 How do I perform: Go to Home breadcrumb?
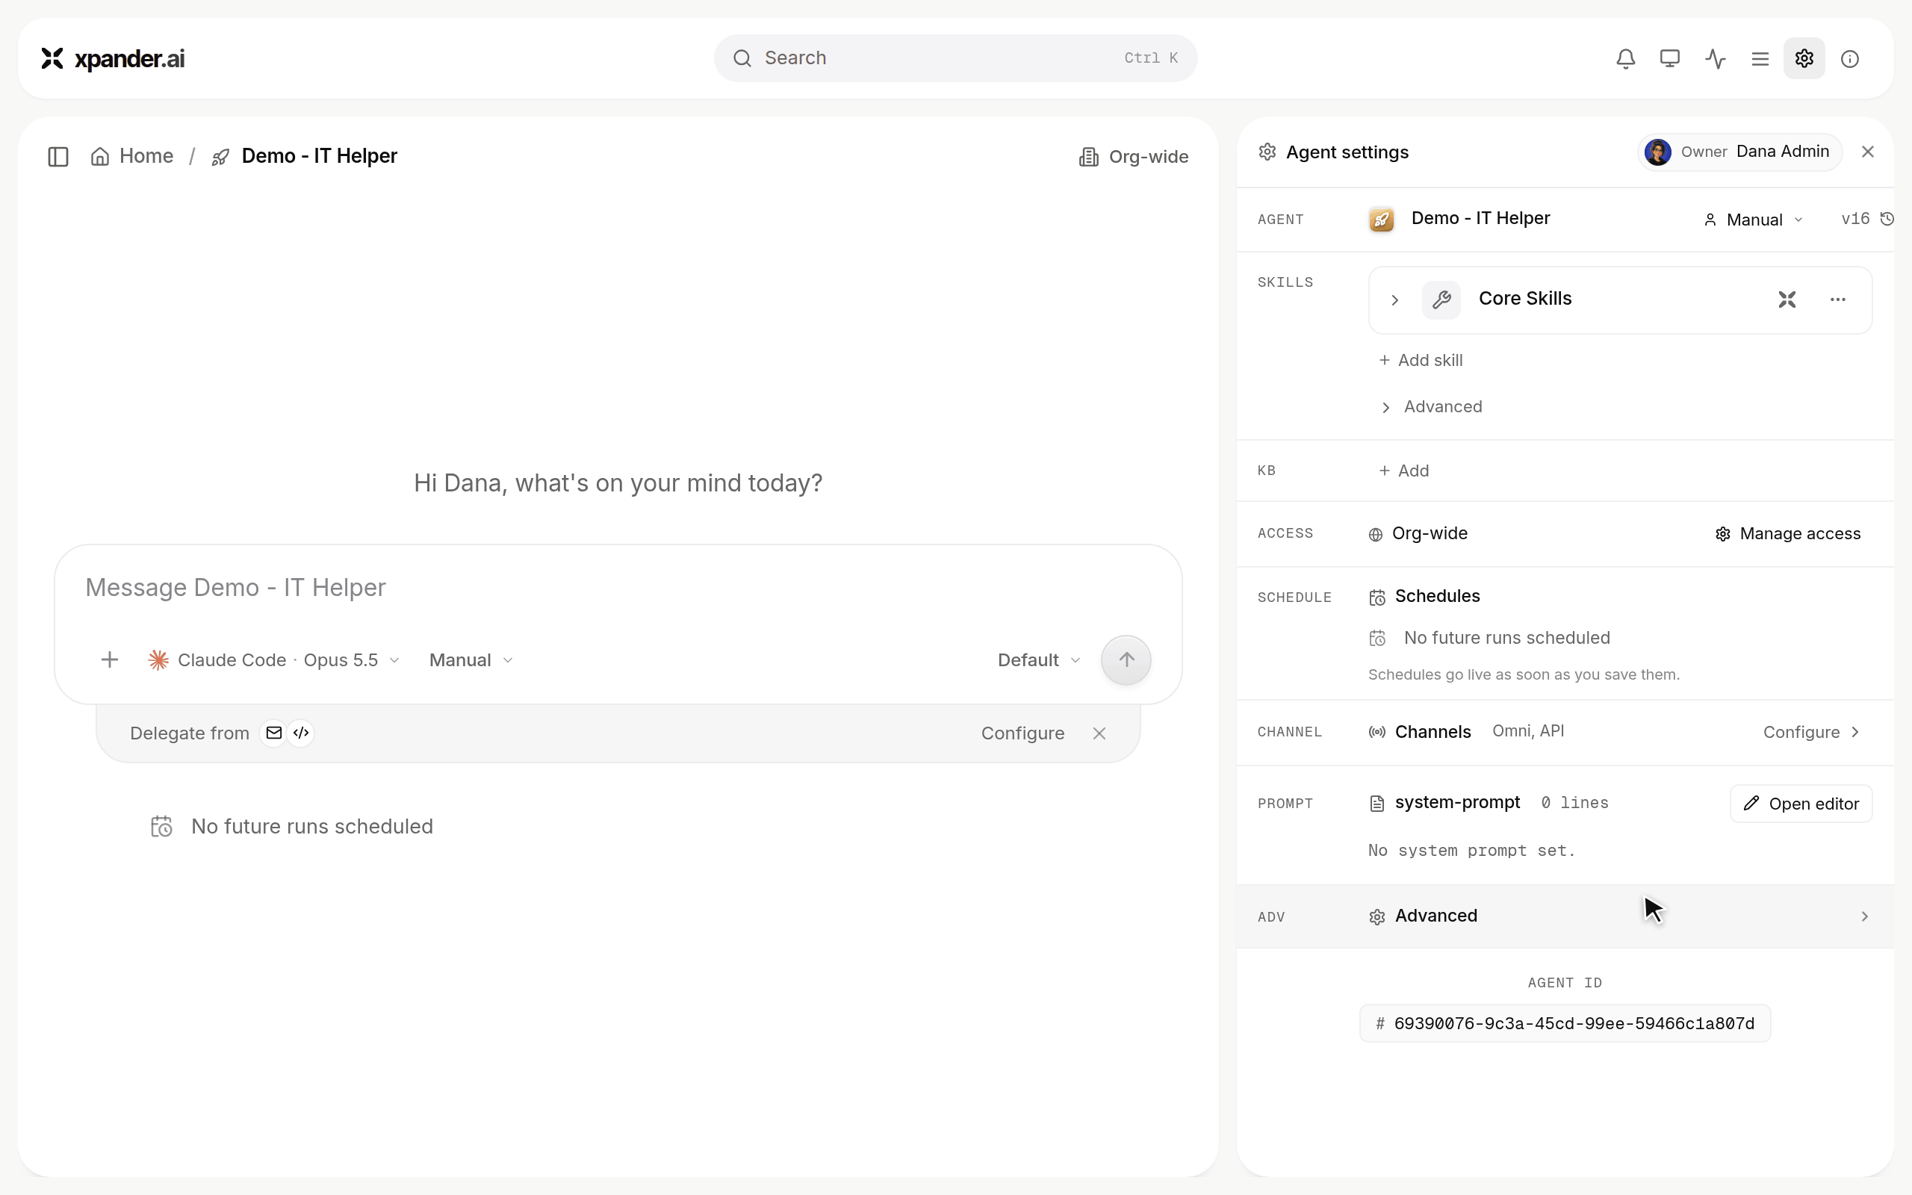click(x=132, y=157)
